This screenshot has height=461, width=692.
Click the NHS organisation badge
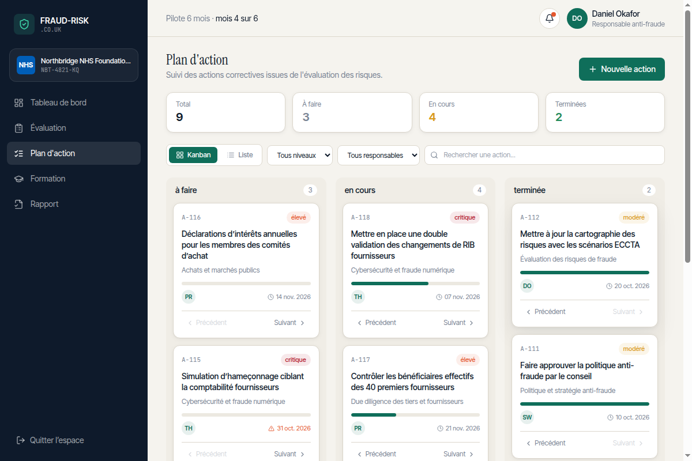(26, 65)
